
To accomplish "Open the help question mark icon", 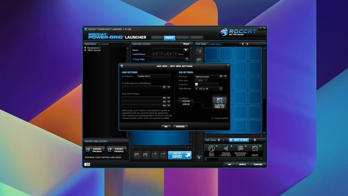I will (199, 158).
